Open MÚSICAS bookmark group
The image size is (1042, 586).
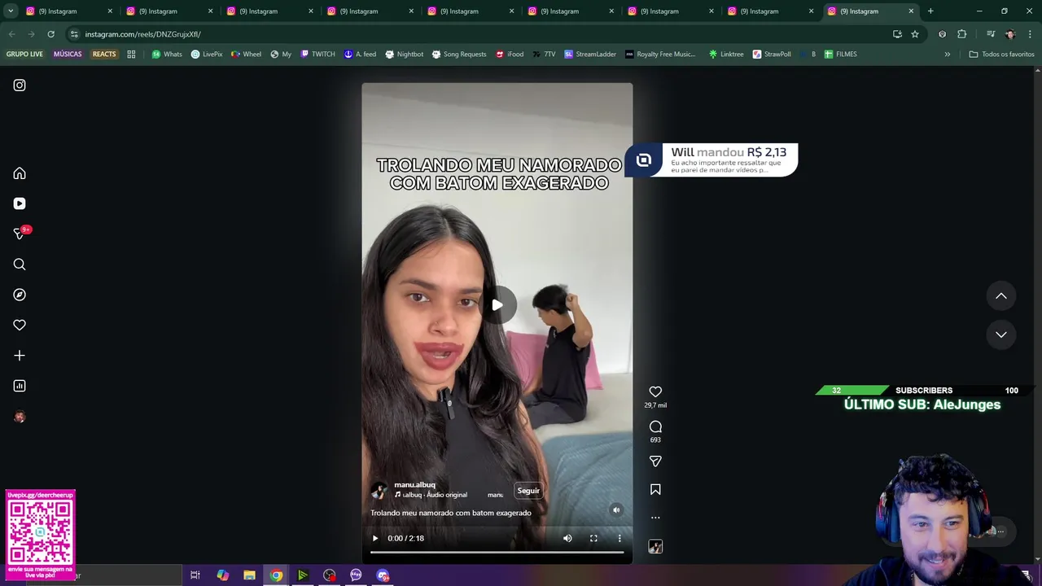pyautogui.click(x=68, y=55)
